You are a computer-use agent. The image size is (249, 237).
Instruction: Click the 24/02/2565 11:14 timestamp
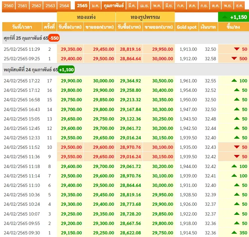point(22,176)
